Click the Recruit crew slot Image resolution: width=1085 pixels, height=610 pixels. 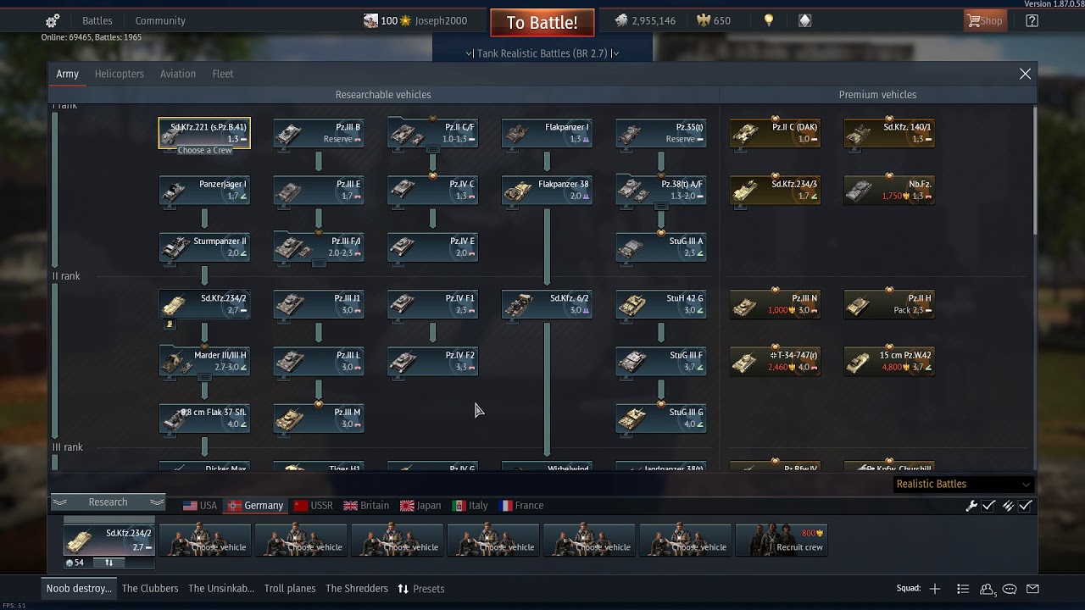(x=781, y=540)
